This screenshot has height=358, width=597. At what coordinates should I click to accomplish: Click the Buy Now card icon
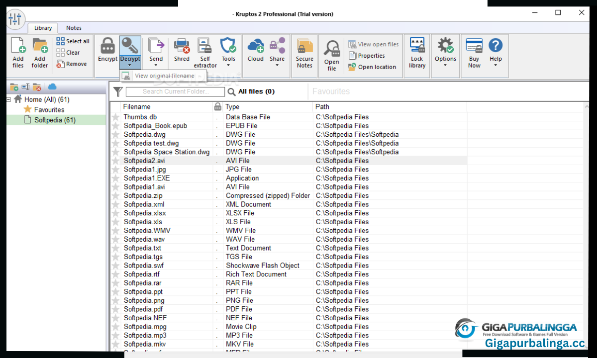coord(474,46)
